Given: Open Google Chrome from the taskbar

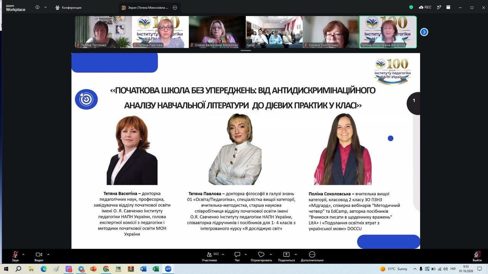Looking at the screenshot, I should (106, 269).
